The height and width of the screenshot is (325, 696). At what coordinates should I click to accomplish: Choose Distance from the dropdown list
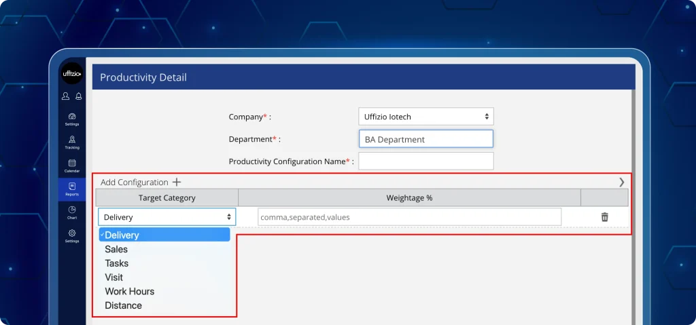tap(123, 305)
